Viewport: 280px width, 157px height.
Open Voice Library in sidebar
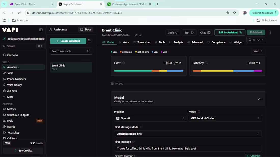coord(23,85)
